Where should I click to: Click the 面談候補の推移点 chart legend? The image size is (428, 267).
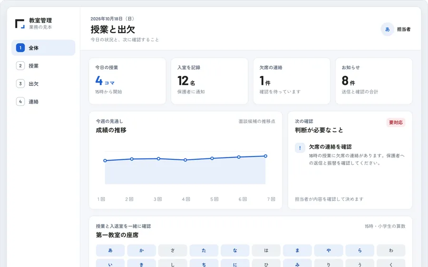pos(257,121)
